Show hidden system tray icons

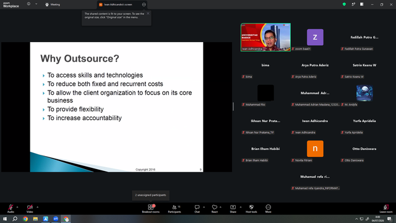(x=356, y=219)
